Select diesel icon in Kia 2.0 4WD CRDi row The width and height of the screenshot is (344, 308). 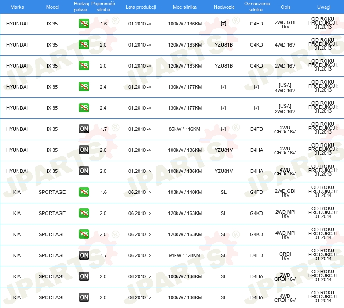pos(84,297)
